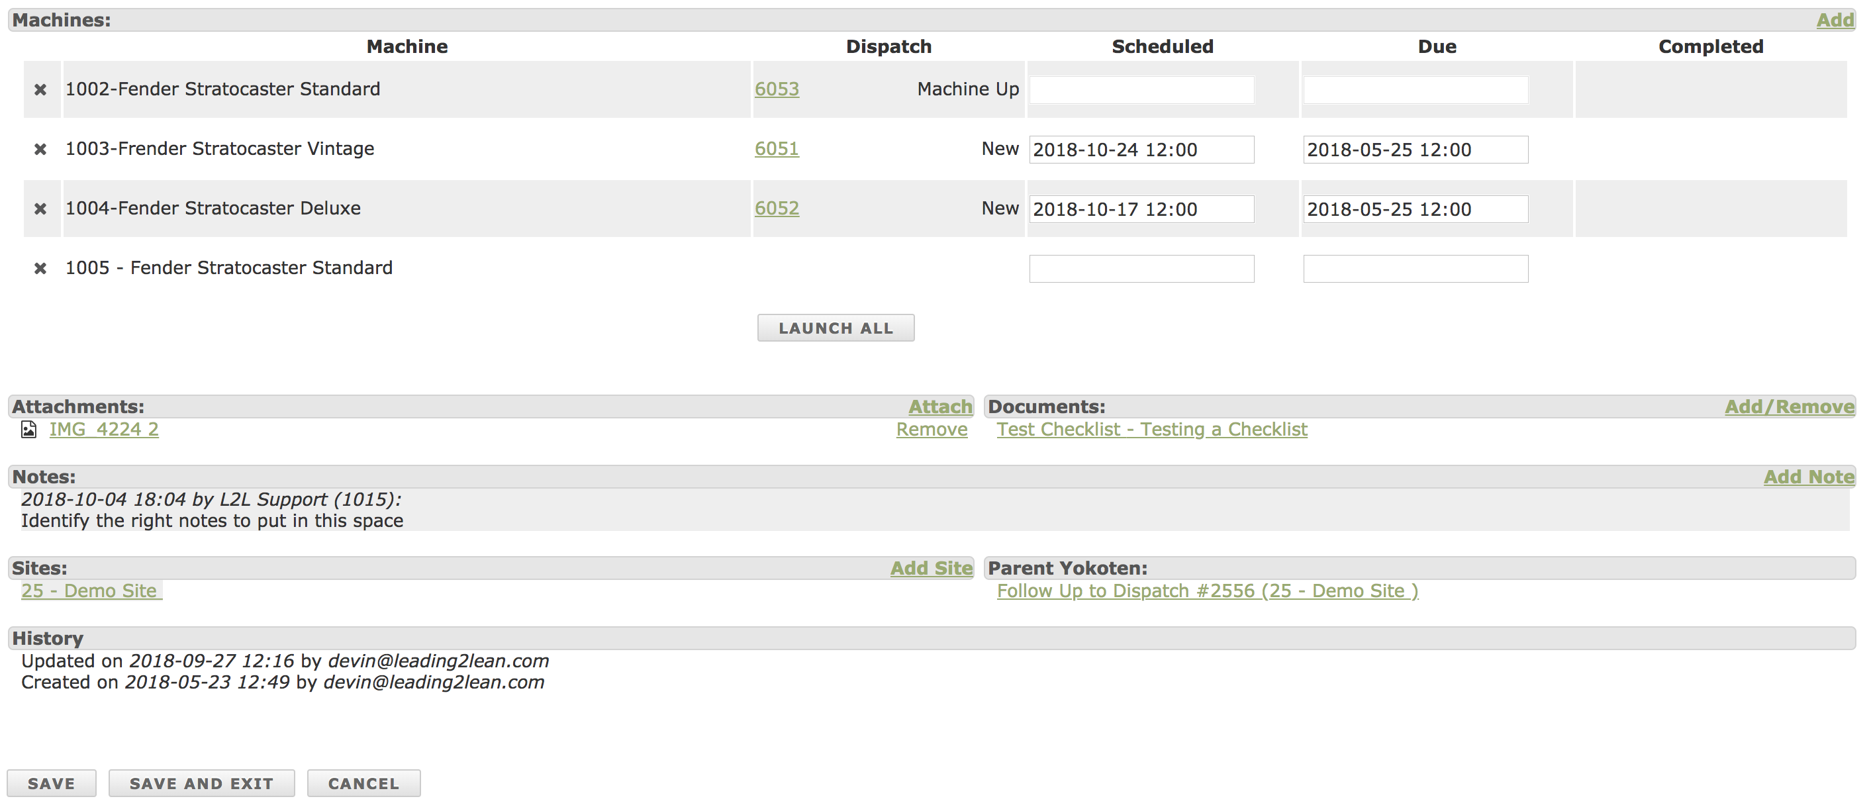Attach a new file via Attach link
Image resolution: width=1871 pixels, height=809 pixels.
pyautogui.click(x=940, y=406)
